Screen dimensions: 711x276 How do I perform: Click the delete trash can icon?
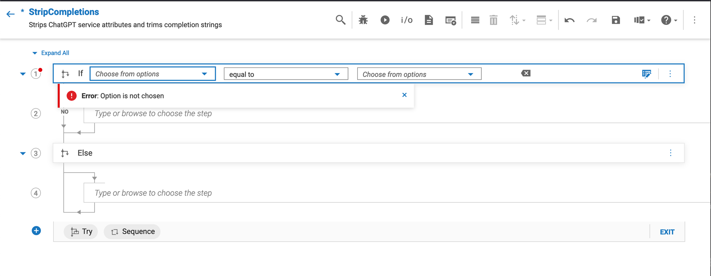(x=493, y=20)
